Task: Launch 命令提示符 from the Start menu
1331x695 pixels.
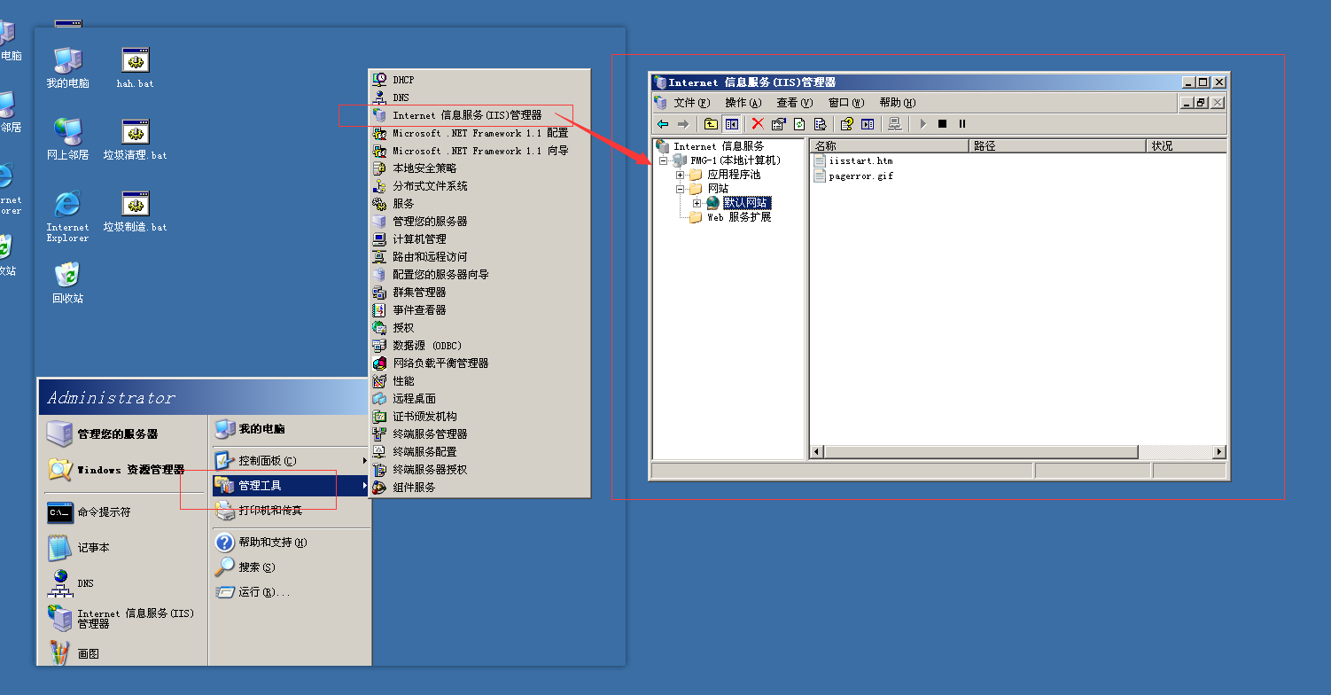Action: 123,512
